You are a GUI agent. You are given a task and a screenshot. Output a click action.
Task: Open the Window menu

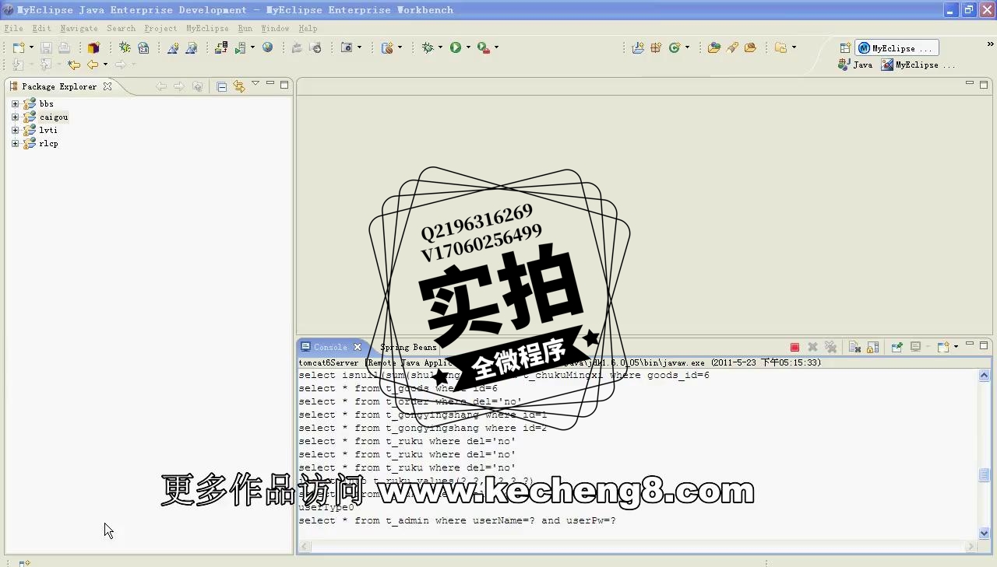pos(275,28)
